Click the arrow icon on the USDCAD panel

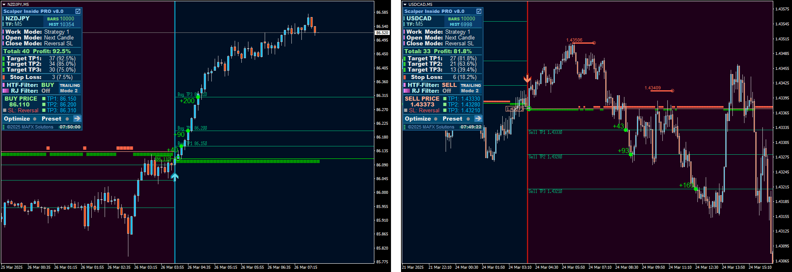tap(478, 119)
